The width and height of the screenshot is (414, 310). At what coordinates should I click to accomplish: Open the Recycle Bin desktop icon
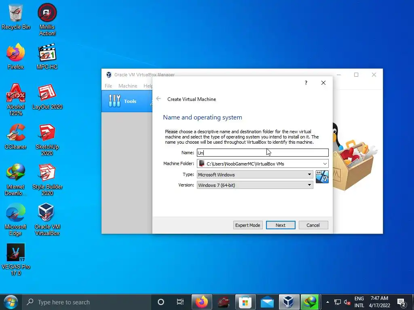pyautogui.click(x=16, y=17)
